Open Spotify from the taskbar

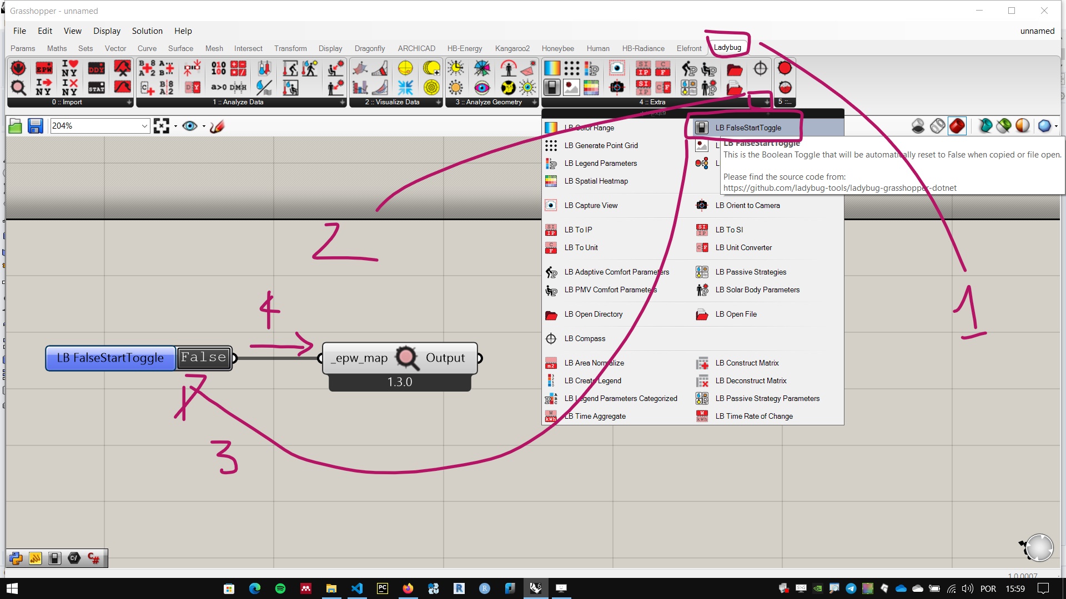point(280,588)
